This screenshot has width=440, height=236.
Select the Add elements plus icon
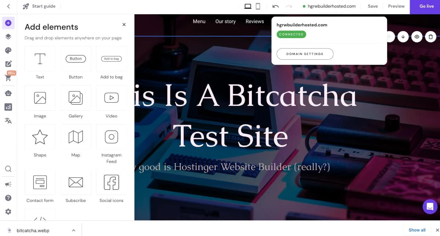(8, 23)
